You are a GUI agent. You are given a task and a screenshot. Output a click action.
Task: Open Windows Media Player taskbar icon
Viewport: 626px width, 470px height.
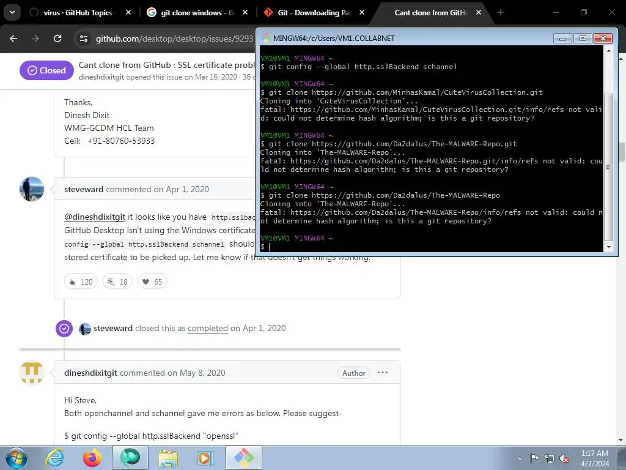(205, 458)
